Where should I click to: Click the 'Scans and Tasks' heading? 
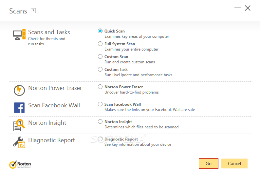pos(49,32)
